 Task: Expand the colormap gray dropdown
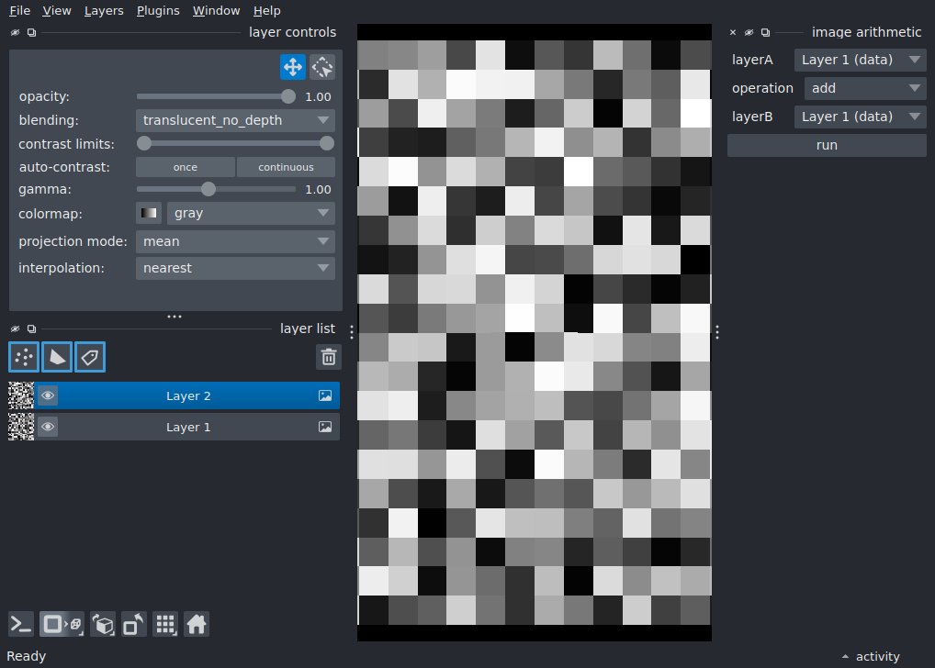coord(251,213)
